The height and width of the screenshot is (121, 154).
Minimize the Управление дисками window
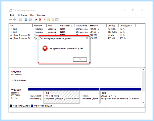pyautogui.click(x=125, y=10)
